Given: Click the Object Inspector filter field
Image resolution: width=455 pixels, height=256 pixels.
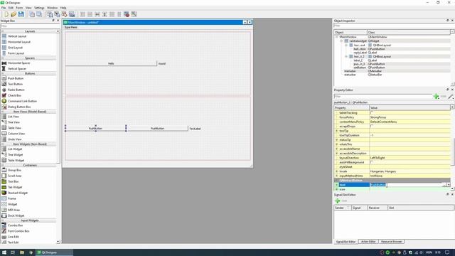Looking at the screenshot, I should click(394, 26).
